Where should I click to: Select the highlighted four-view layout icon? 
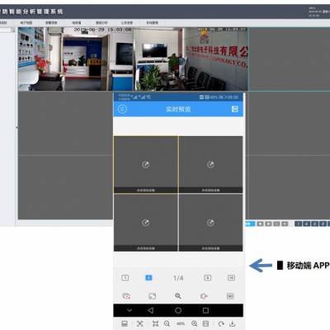point(148,278)
